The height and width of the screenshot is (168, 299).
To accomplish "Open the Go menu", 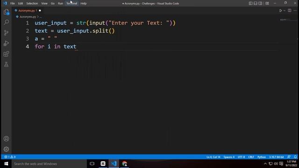I will [53, 3].
